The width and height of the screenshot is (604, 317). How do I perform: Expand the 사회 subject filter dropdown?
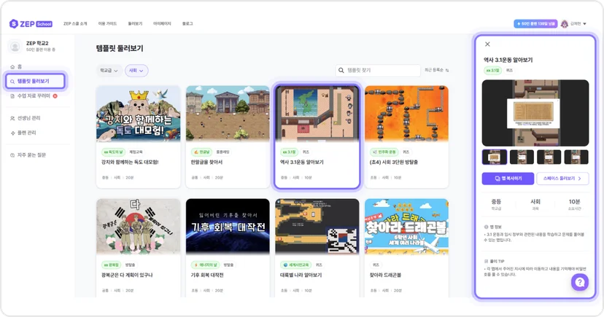pyautogui.click(x=136, y=71)
